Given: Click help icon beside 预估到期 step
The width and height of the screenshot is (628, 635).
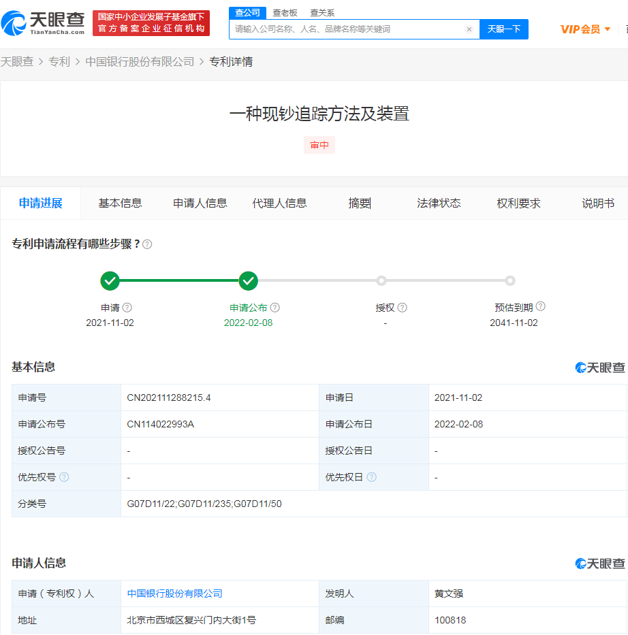Looking at the screenshot, I should [x=541, y=306].
